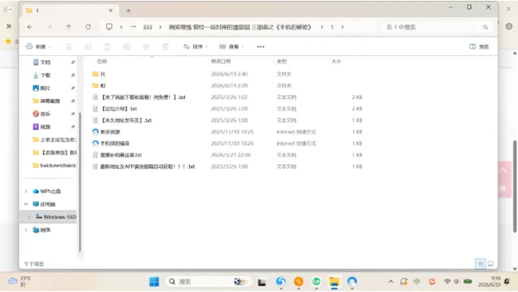Click the taskbar 搜索 search box

click(208, 281)
